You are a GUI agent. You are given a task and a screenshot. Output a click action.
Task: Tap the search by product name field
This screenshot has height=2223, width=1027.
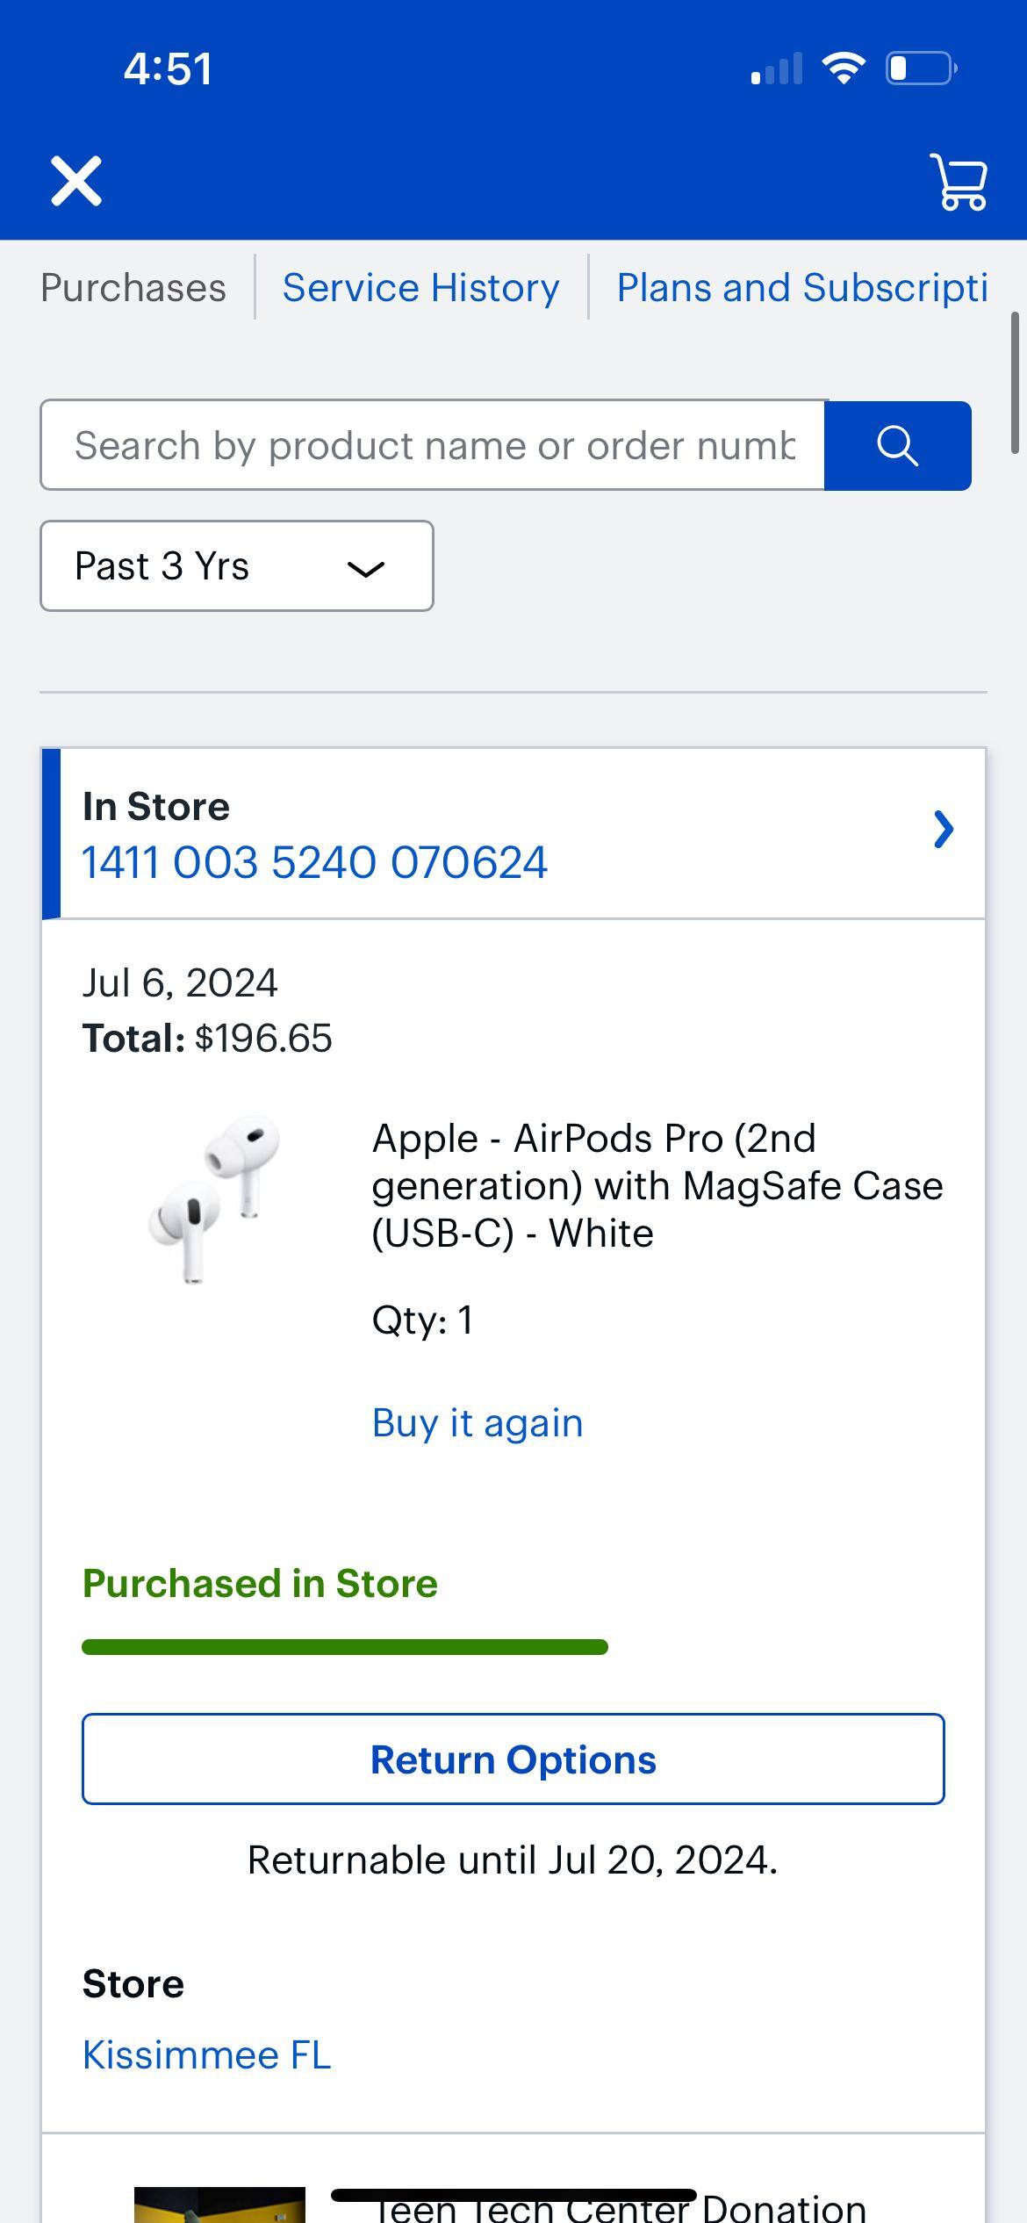433,445
